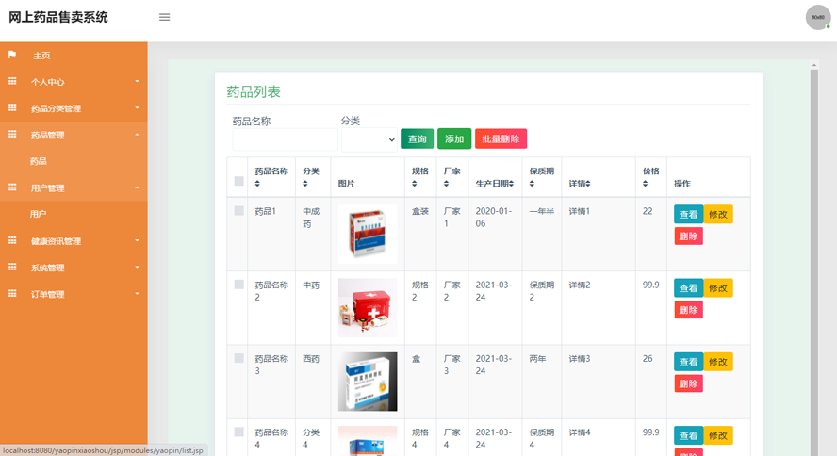Viewport: 837px width, 456px height.
Task: Toggle the hamburger sidebar menu icon
Action: point(164,17)
